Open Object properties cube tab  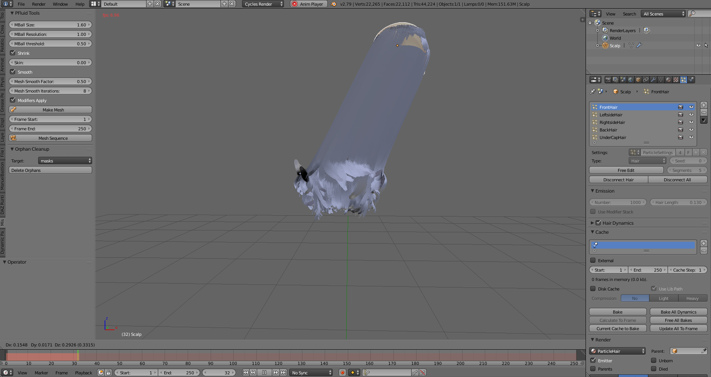tap(638, 80)
